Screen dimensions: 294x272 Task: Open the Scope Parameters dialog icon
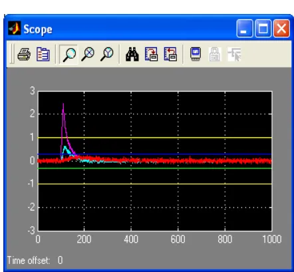click(x=43, y=54)
